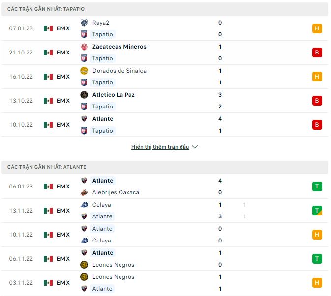Click the Alebrijes Oaxaca team logo
This screenshot has width=331, height=296.
[84, 192]
